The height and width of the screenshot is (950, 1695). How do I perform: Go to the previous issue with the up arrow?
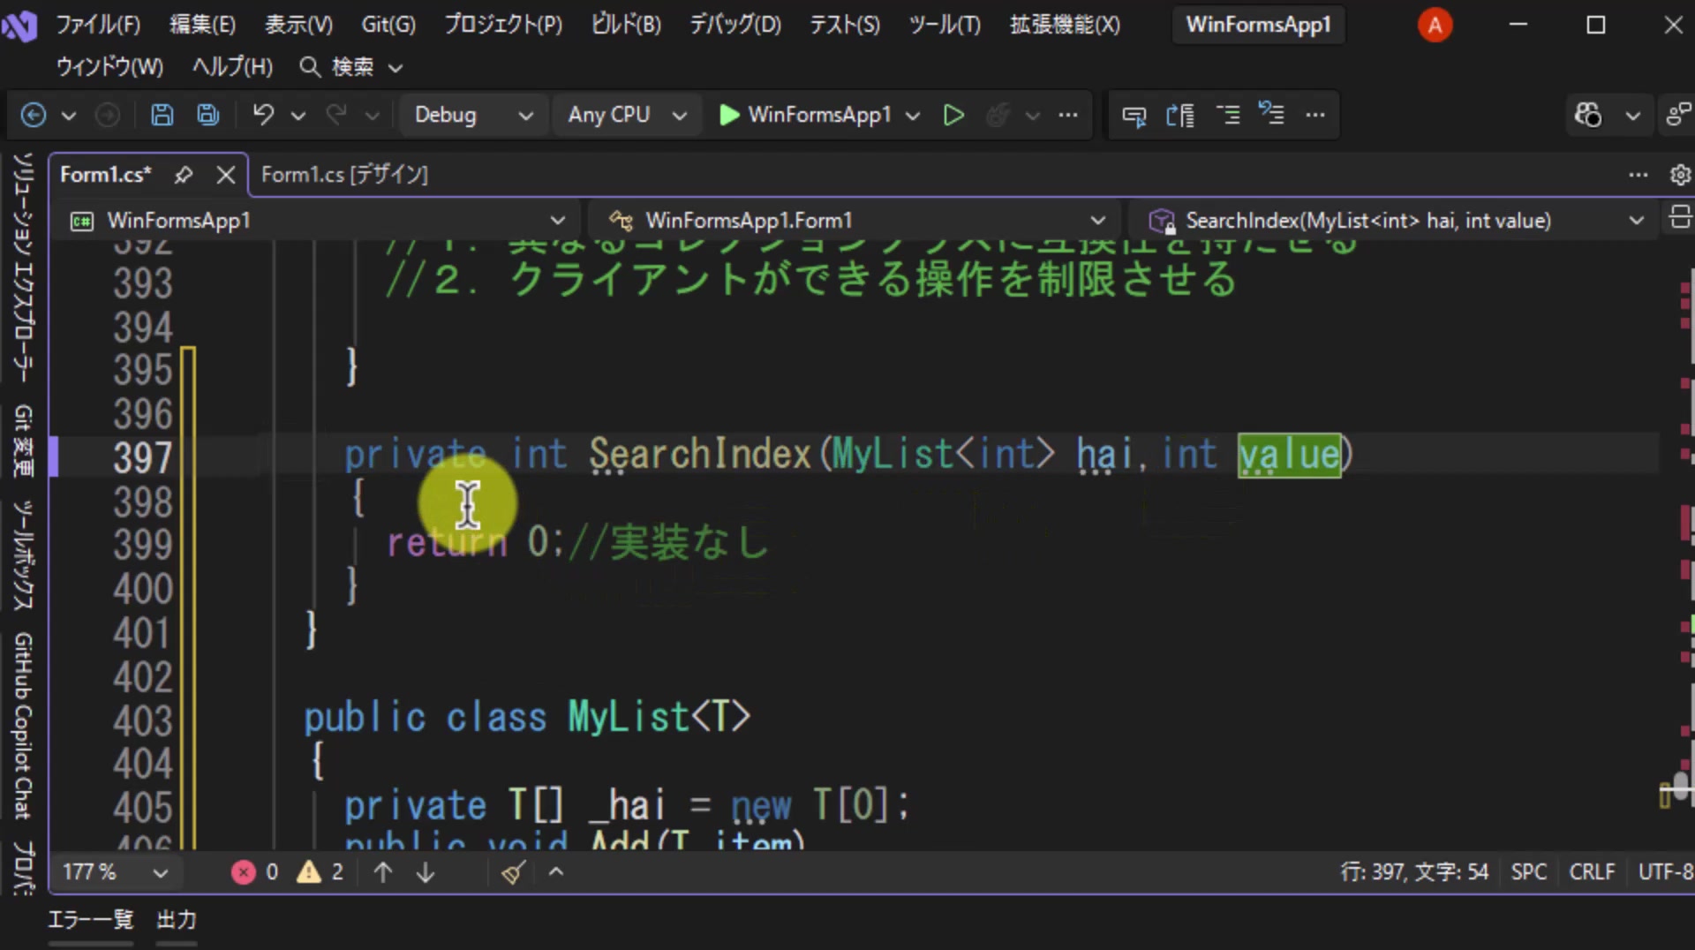click(x=383, y=872)
